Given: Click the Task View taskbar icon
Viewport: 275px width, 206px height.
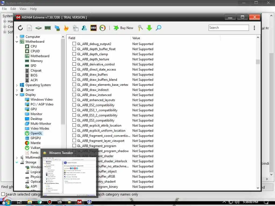Looking at the screenshot, I should pyautogui.click(x=19, y=202).
